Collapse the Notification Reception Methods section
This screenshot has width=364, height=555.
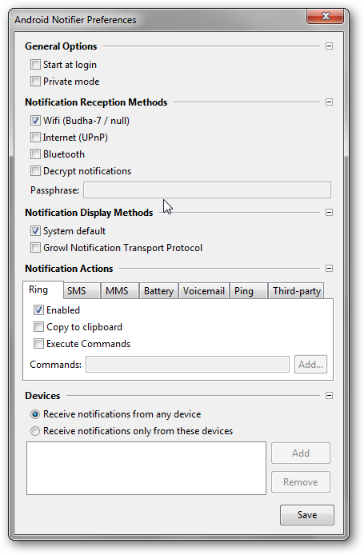coord(329,102)
